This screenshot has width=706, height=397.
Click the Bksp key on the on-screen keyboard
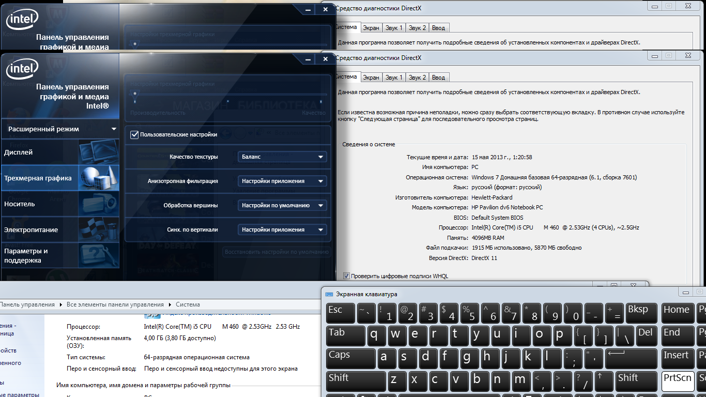click(x=640, y=313)
